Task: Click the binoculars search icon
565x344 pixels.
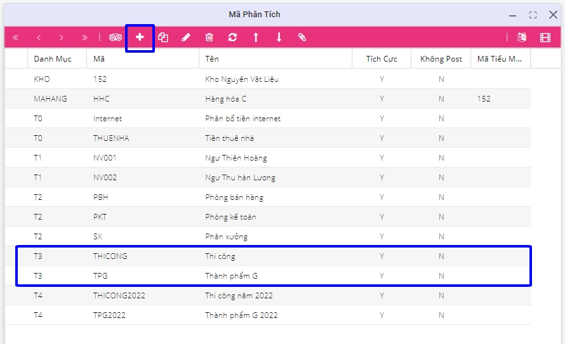Action: point(115,37)
